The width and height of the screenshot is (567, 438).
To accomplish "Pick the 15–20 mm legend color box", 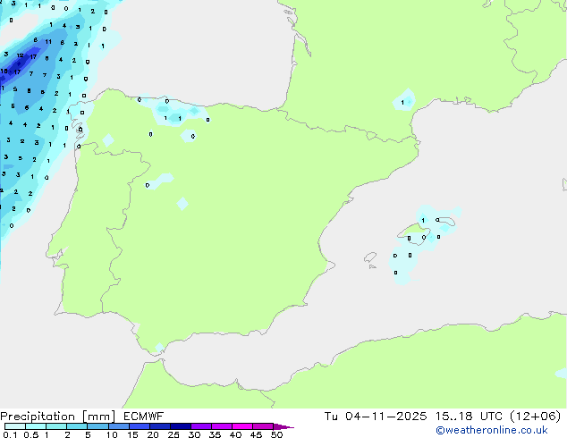I will 140,426.
